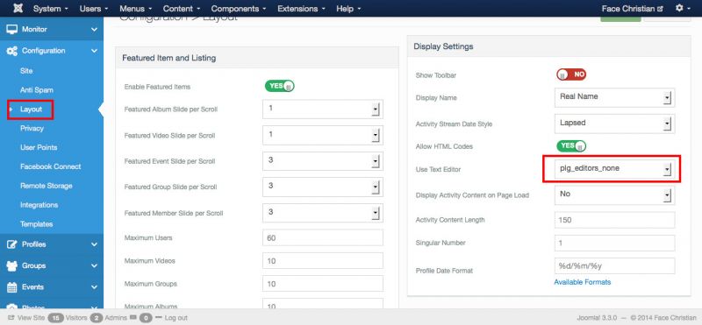The width and height of the screenshot is (702, 325).
Task: Select Facebook Connect configuration page
Action: (51, 166)
